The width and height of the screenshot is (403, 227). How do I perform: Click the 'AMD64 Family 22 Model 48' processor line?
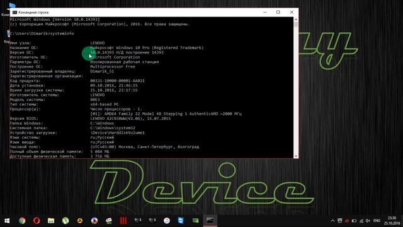(166, 113)
